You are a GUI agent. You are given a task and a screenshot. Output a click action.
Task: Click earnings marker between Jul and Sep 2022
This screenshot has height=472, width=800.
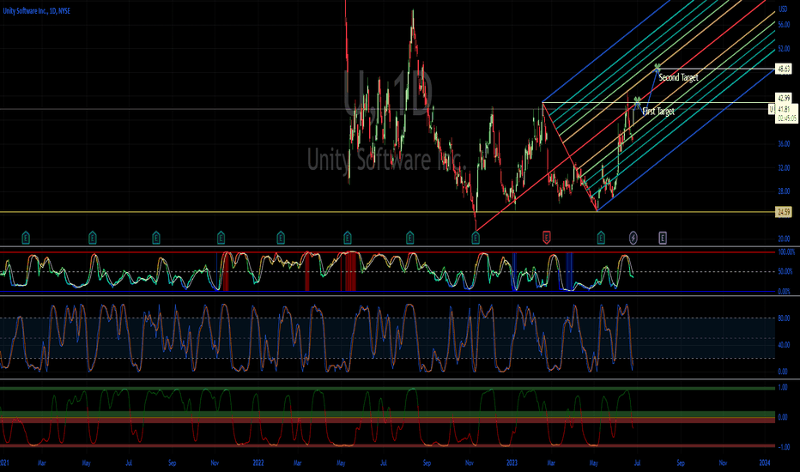(409, 237)
